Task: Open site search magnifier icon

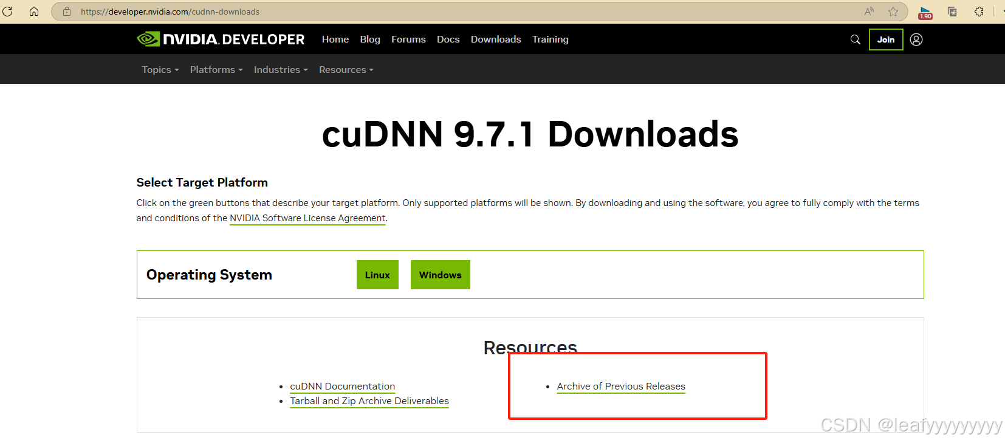Action: (x=855, y=39)
